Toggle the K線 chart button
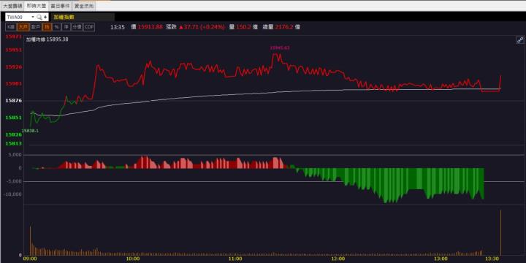The width and height of the screenshot is (526, 263). pos(11,27)
